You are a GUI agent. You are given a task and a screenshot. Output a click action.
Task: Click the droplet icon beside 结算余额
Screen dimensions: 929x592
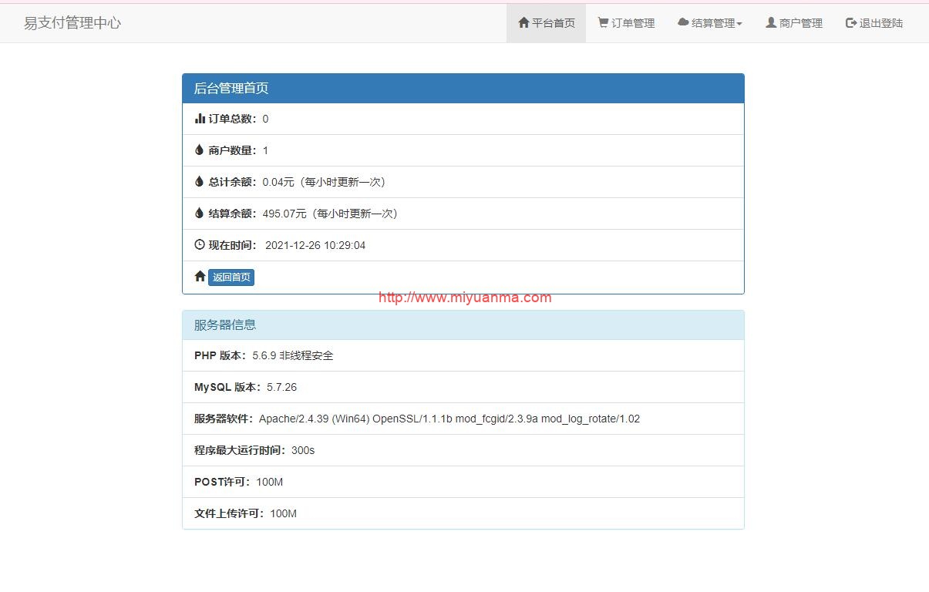point(199,213)
